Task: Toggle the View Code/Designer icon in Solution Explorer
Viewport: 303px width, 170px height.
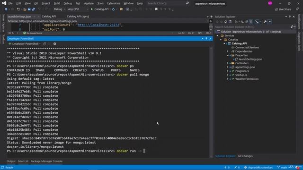Action: tap(257, 22)
